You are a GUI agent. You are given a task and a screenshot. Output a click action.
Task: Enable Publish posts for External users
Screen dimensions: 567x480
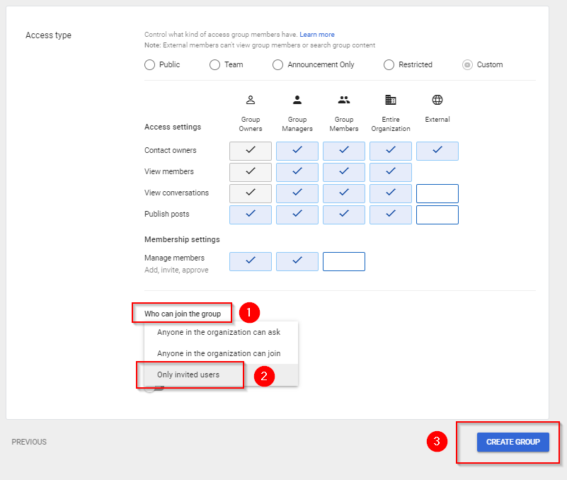click(x=437, y=215)
